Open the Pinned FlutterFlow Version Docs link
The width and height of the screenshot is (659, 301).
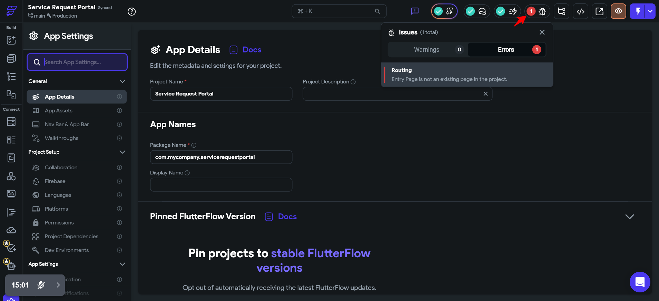(281, 217)
